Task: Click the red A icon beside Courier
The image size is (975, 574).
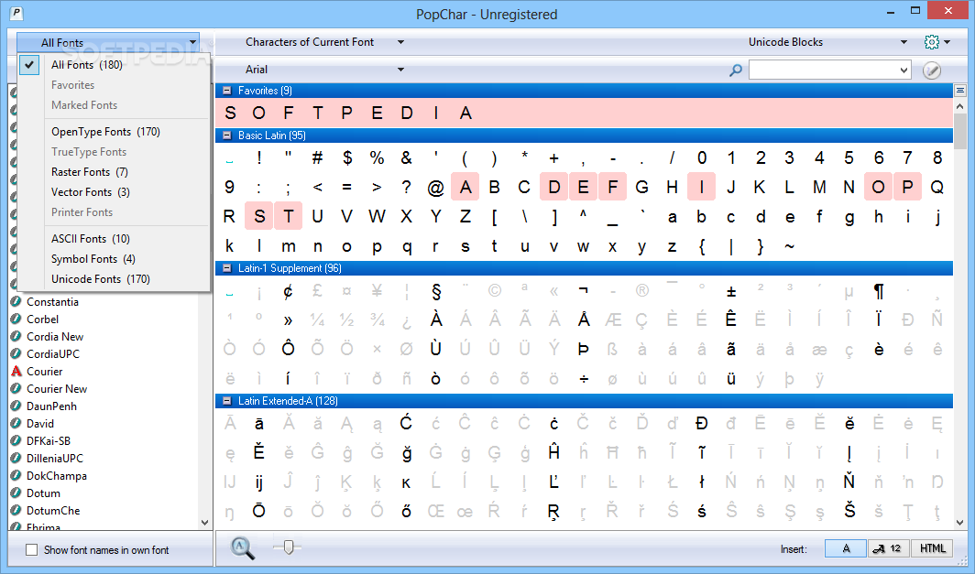Action: pyautogui.click(x=16, y=372)
